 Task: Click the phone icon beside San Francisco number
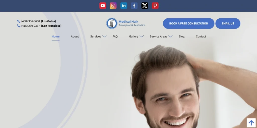[x=19, y=26]
